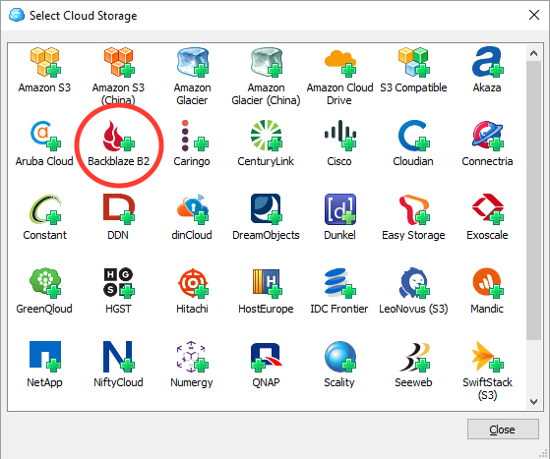
Task: Click the scrollbar up arrow
Action: tap(533, 54)
